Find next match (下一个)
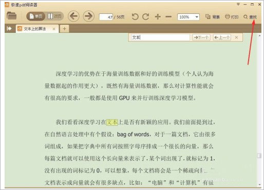264x190 pixels. tap(201, 37)
